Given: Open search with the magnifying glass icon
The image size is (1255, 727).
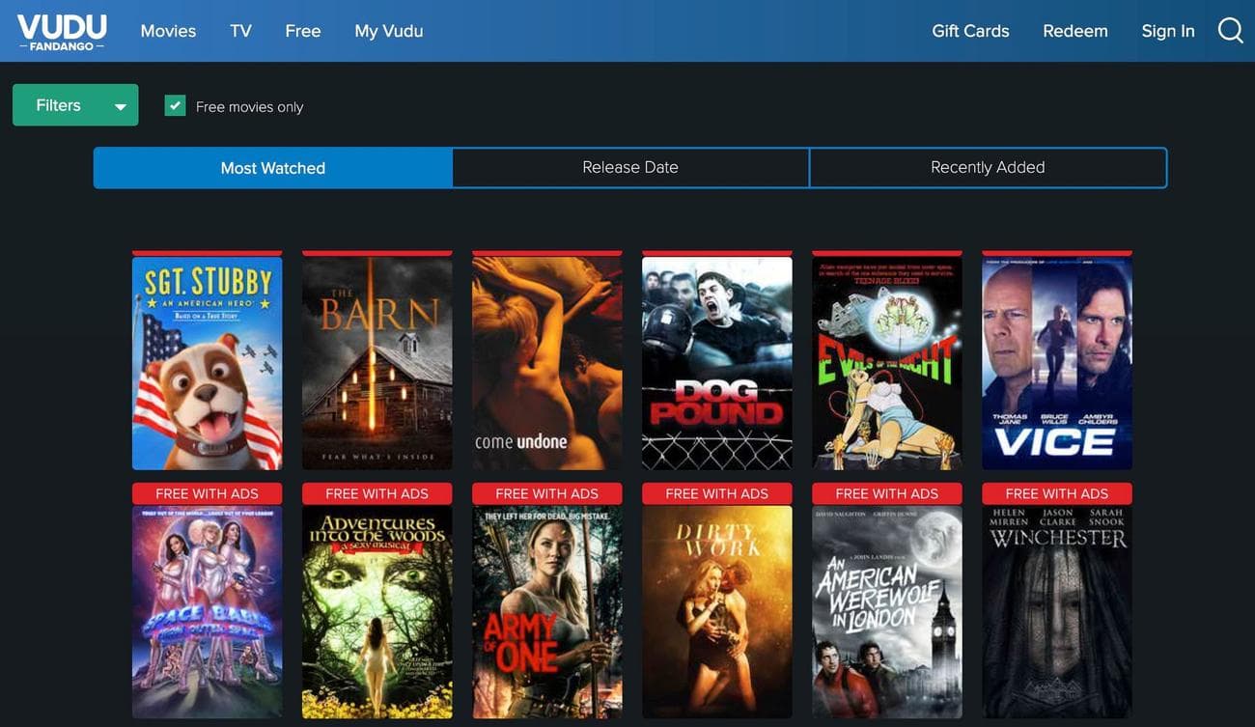Looking at the screenshot, I should (1230, 31).
